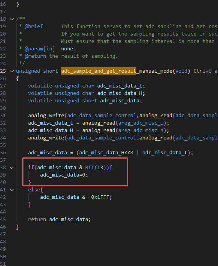Click analog_write call on line 31
Image resolution: width=218 pixels, height=266 pixels.
click(46, 116)
